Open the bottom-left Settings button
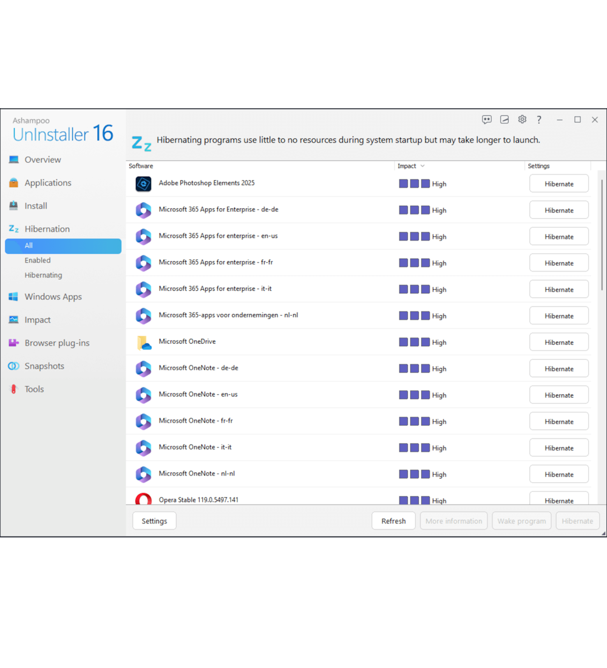This screenshot has width=607, height=668. (x=154, y=521)
